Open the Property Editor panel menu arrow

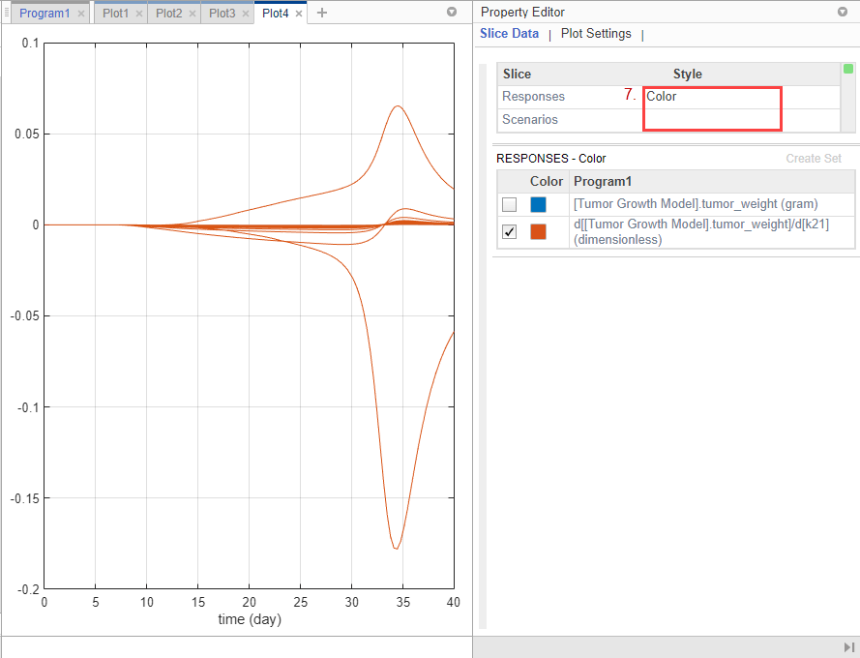click(x=843, y=12)
